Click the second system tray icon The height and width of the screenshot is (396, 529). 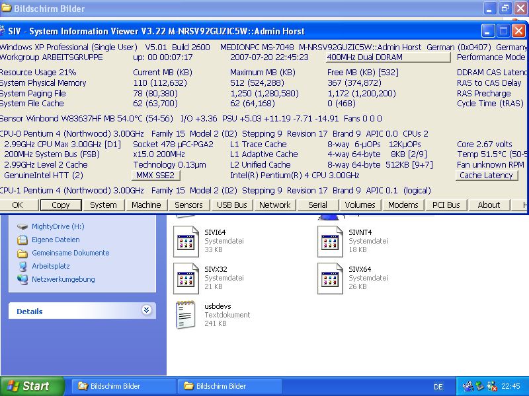pos(480,386)
